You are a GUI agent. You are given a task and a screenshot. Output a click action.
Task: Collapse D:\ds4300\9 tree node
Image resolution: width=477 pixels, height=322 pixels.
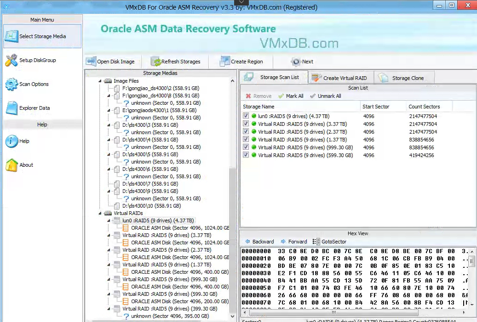[109, 192]
